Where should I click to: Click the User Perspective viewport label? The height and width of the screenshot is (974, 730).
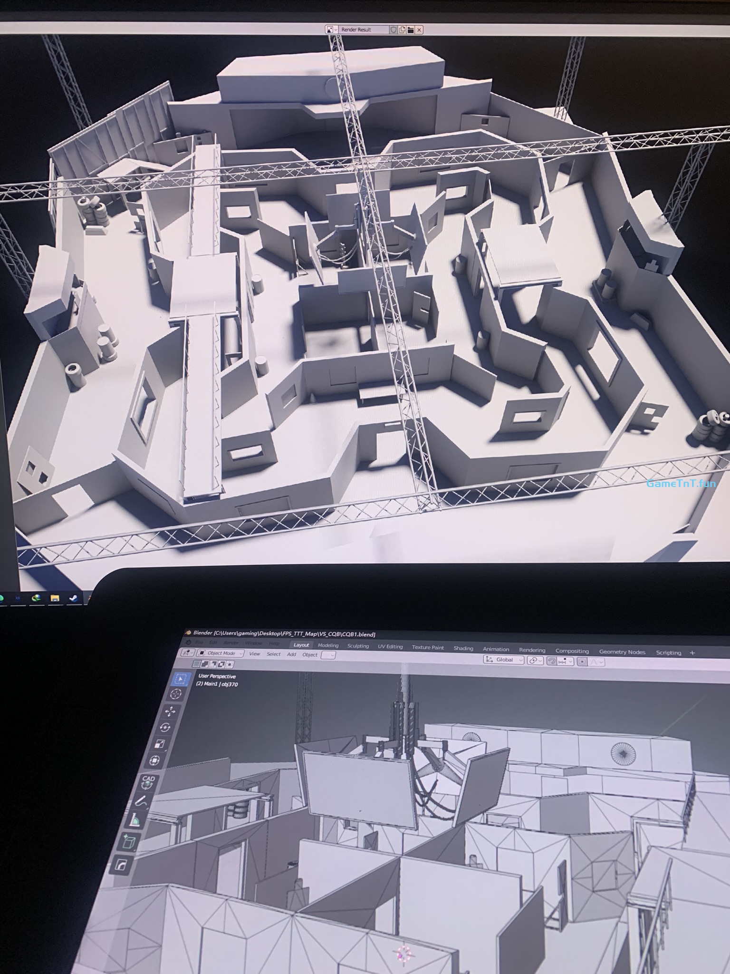[217, 676]
